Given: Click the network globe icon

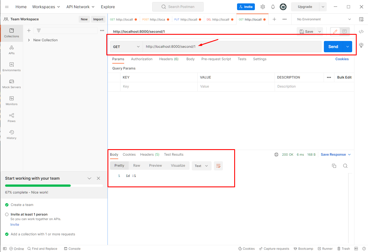Looking at the screenshot, I should (x=276, y=155).
